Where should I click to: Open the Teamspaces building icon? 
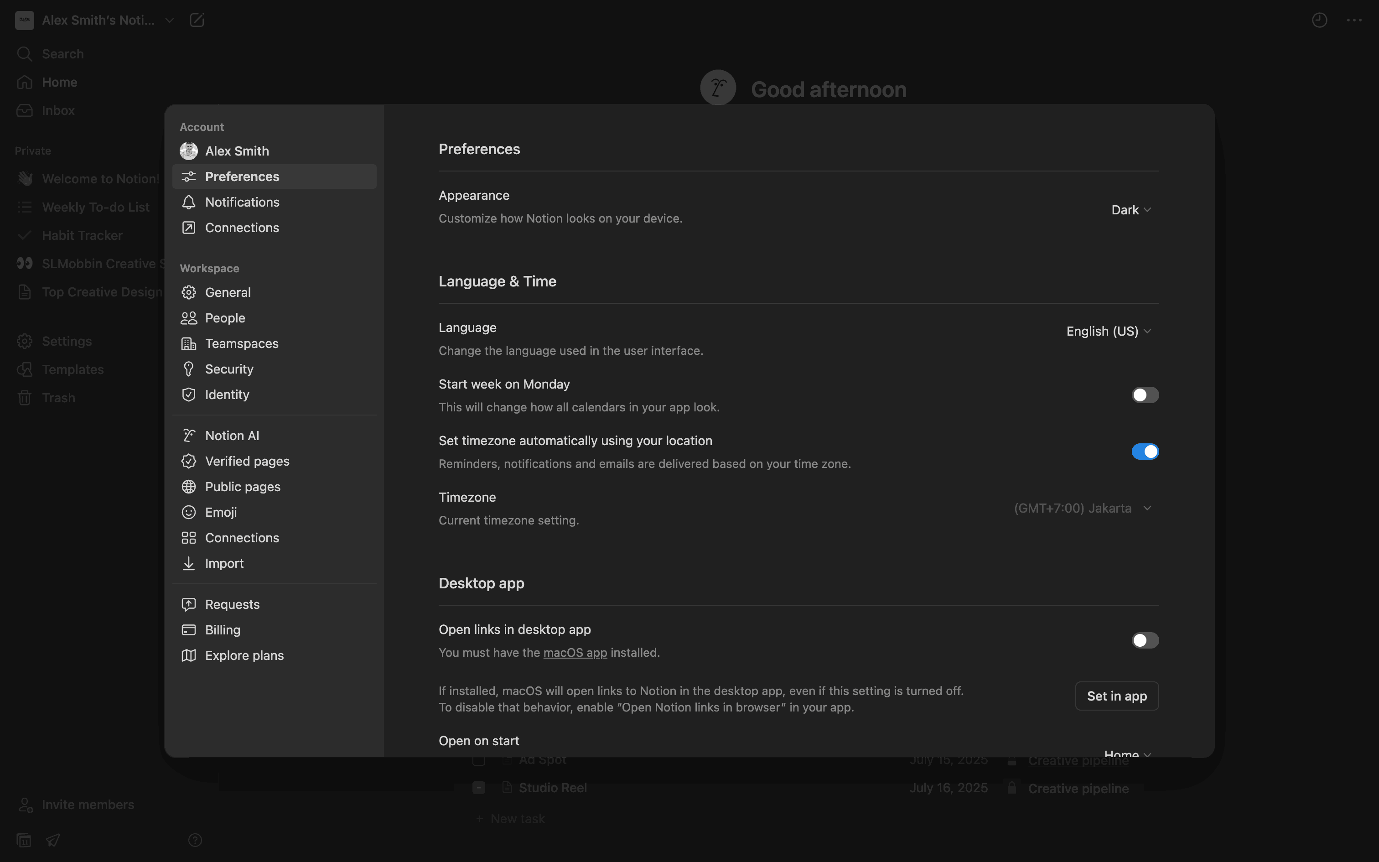189,344
